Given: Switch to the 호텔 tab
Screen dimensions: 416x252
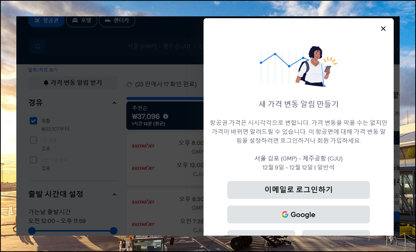Looking at the screenshot, I should [x=82, y=20].
